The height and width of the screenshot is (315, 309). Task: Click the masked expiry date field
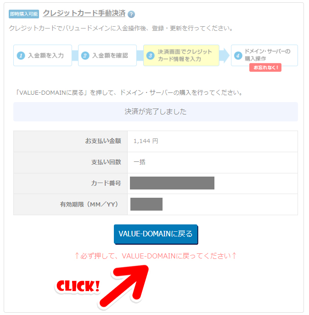click(x=146, y=204)
